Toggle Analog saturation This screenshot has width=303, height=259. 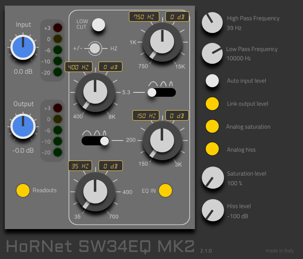tap(212, 126)
